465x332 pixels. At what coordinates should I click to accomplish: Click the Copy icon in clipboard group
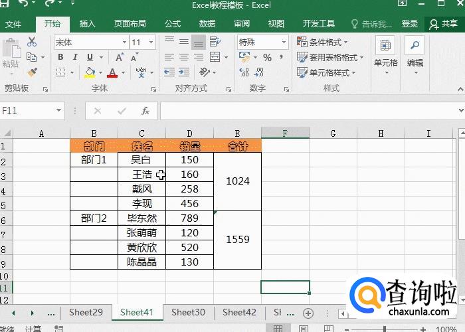(31, 56)
